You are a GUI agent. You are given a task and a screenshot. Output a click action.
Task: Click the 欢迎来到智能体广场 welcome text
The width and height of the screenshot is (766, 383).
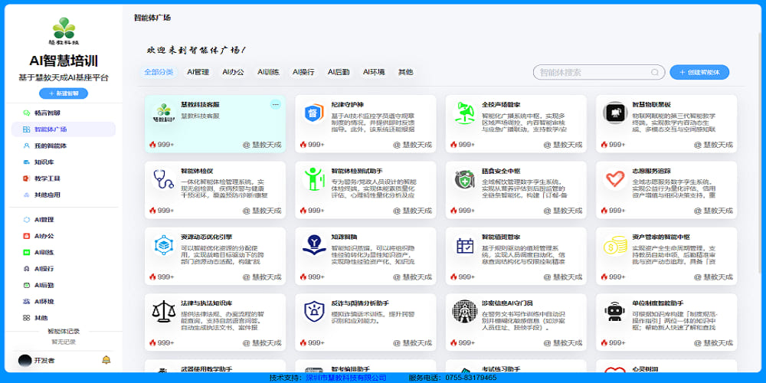coord(196,51)
